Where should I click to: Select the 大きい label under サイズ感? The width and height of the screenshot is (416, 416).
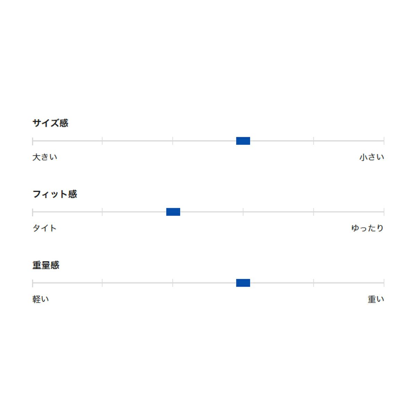(45, 157)
